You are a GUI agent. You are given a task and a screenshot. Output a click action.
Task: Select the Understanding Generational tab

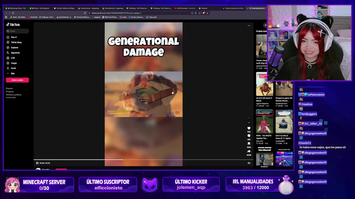257,8
